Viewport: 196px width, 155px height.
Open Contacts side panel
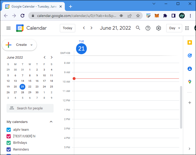tap(190, 69)
